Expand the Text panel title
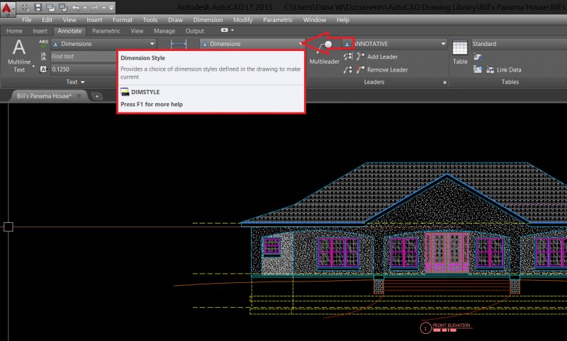Screen dimensions: 567x341 tap(75, 82)
